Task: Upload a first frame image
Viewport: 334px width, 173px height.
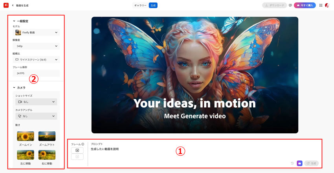Action: [x=77, y=151]
